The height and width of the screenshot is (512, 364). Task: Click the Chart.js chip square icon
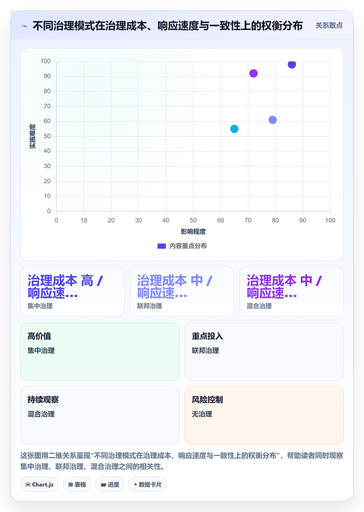(x=28, y=485)
